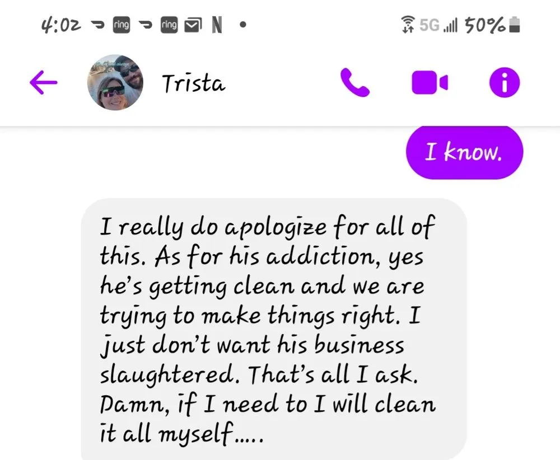Tap the Wi-Fi status icon
Image resolution: width=560 pixels, height=460 pixels.
coord(408,25)
